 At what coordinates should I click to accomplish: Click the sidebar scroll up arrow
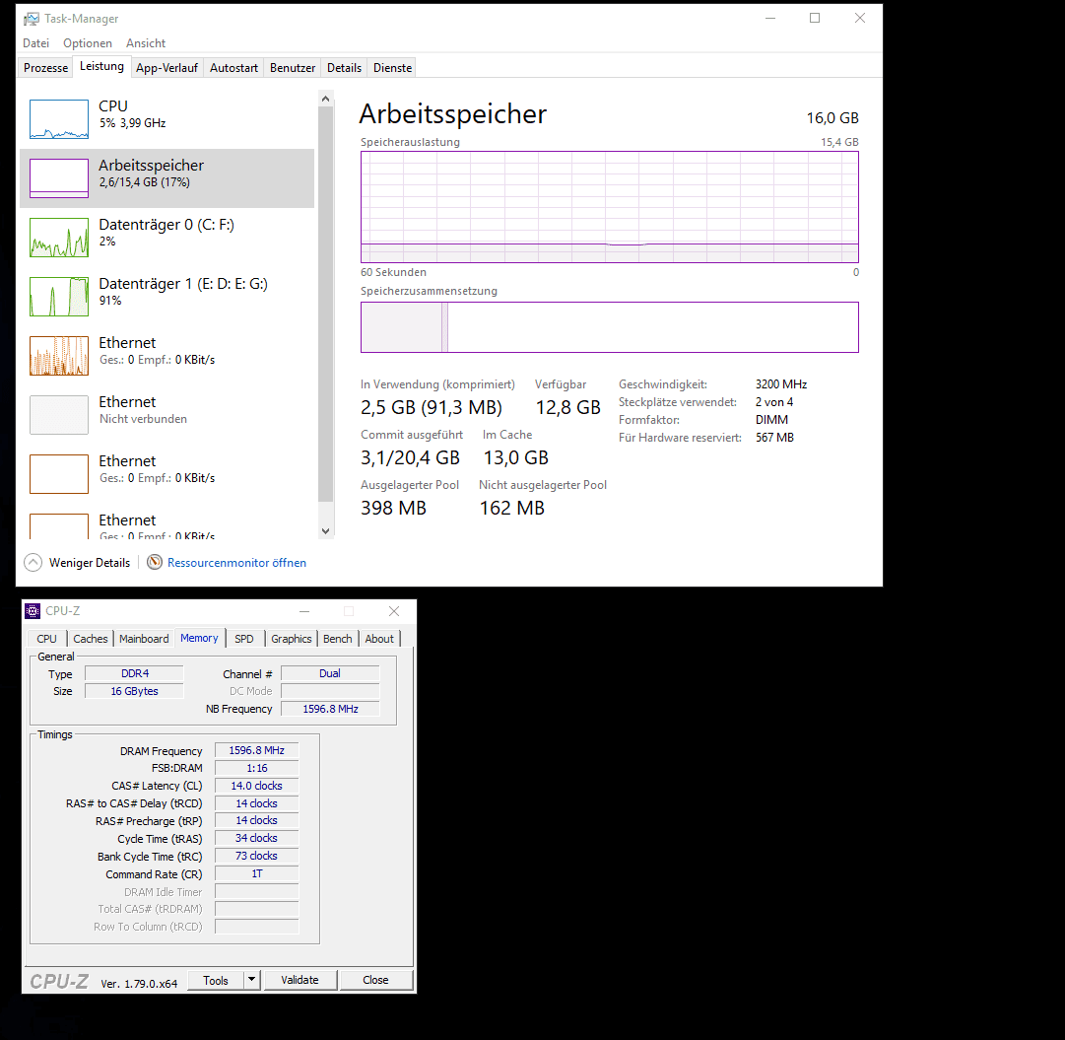325,100
